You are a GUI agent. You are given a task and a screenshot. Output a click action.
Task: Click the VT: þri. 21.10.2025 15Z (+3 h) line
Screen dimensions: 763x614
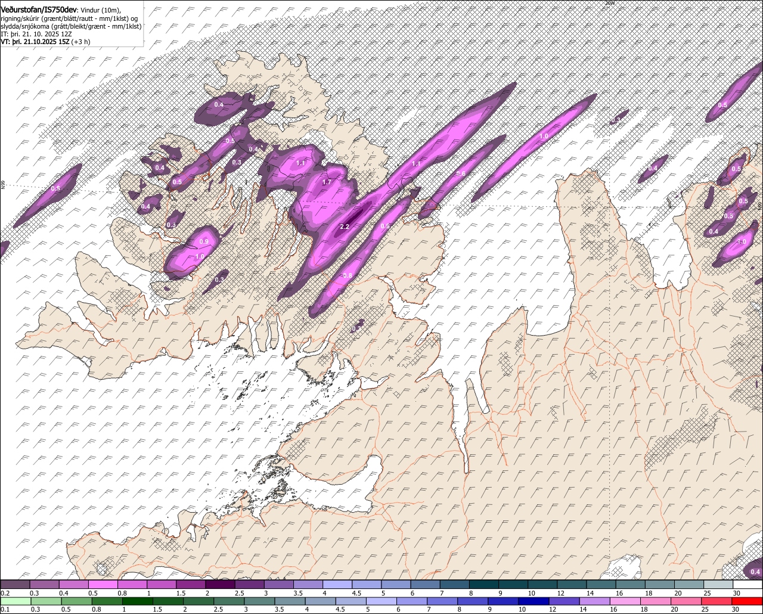tap(46, 42)
